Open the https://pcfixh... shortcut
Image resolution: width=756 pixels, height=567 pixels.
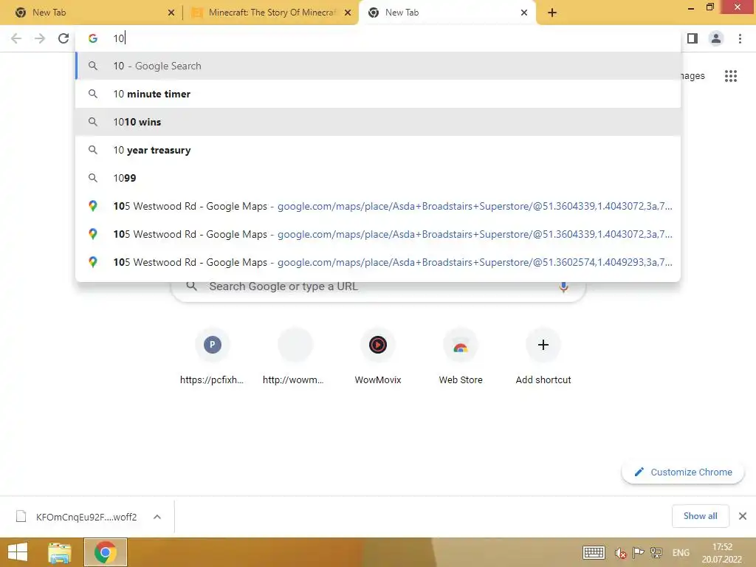[212, 357]
